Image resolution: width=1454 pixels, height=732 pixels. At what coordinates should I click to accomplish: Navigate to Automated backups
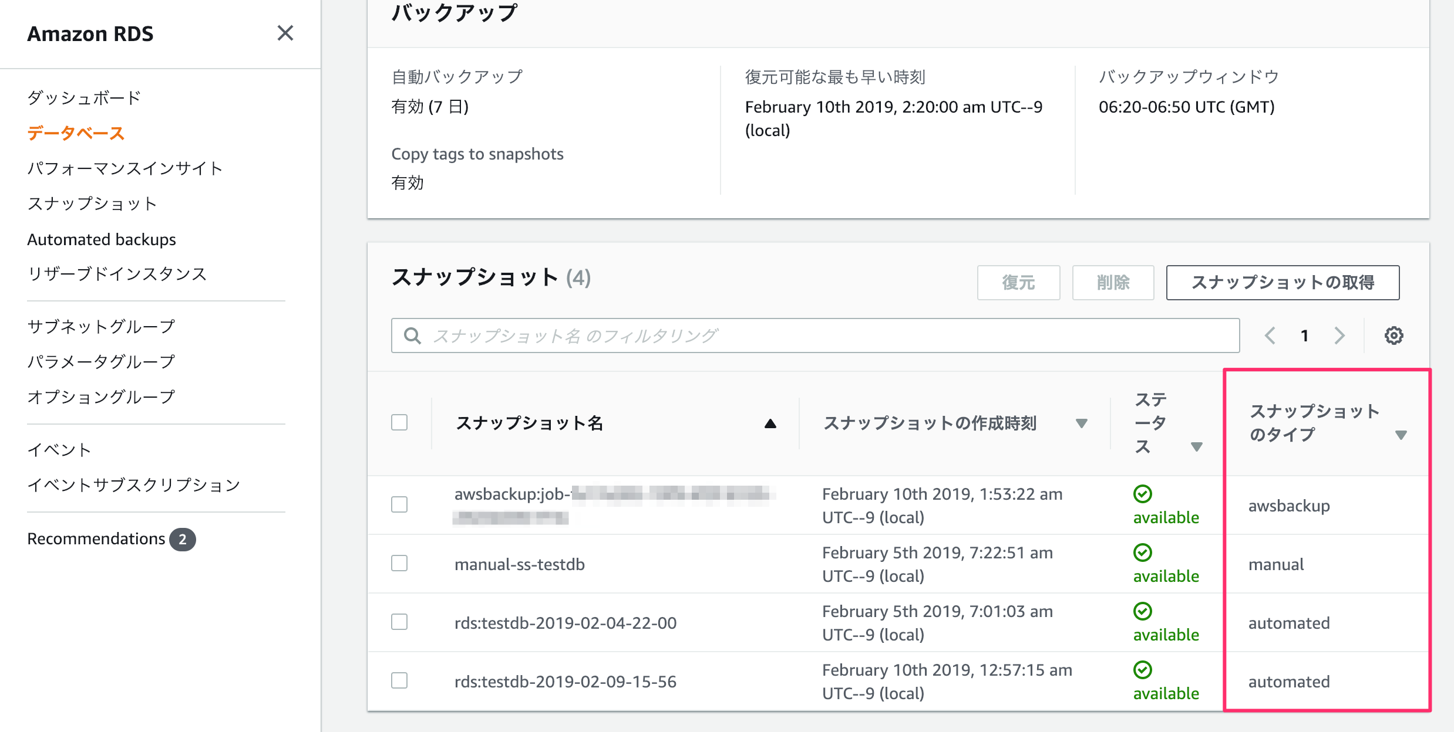click(101, 239)
